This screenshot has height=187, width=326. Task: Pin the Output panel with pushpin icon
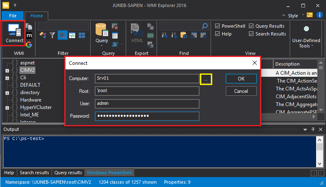pos(313,129)
